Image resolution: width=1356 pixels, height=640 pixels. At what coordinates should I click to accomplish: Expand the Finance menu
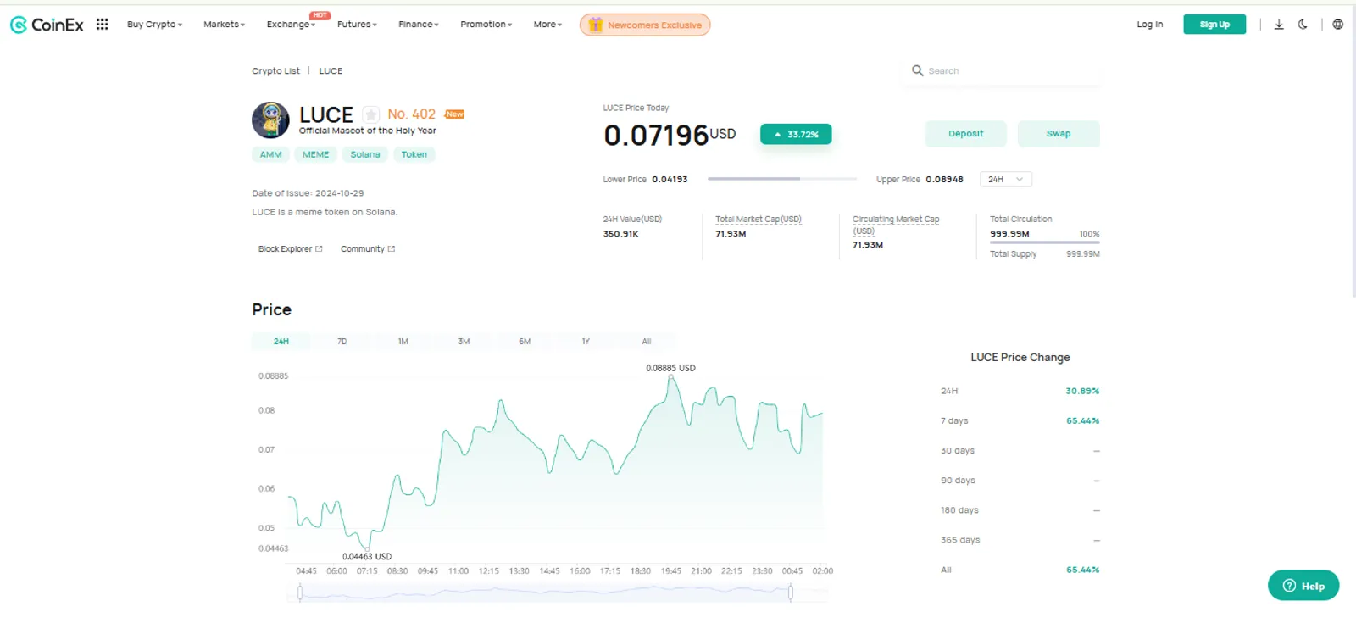[x=419, y=25]
